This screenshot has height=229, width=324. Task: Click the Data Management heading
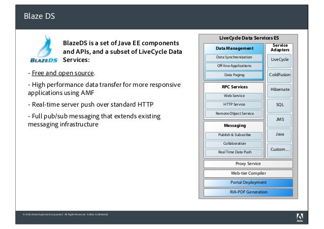(235, 48)
